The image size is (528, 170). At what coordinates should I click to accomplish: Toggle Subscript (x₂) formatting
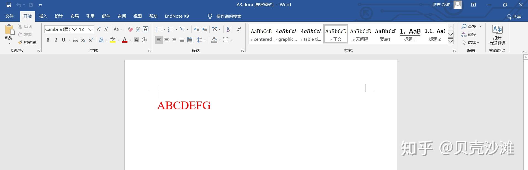[83, 40]
